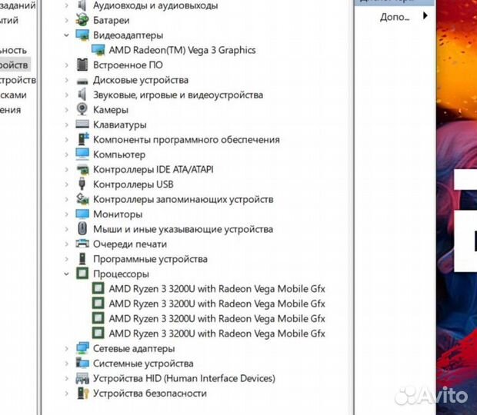This screenshot has height=415, width=477.
Task: Click the Дисковые устройства disk drive icon
Action: (x=82, y=81)
